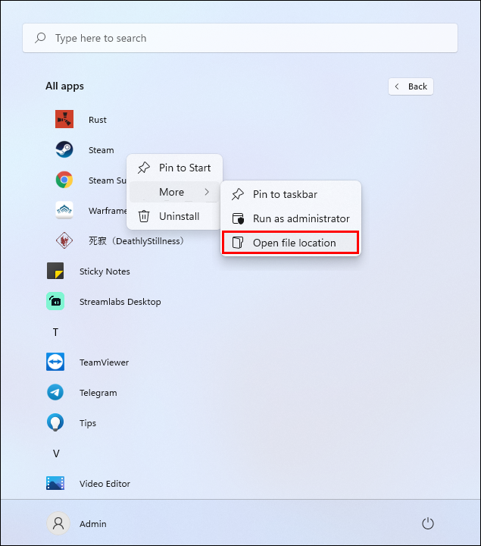The image size is (481, 546).
Task: Click the shield icon beside Run as administrator
Action: (238, 218)
